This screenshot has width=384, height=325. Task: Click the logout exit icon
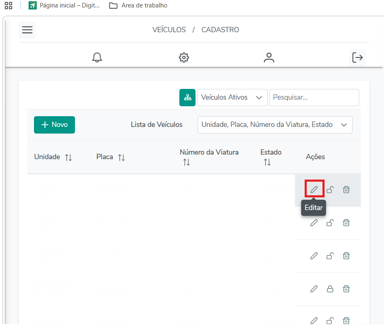tap(357, 57)
